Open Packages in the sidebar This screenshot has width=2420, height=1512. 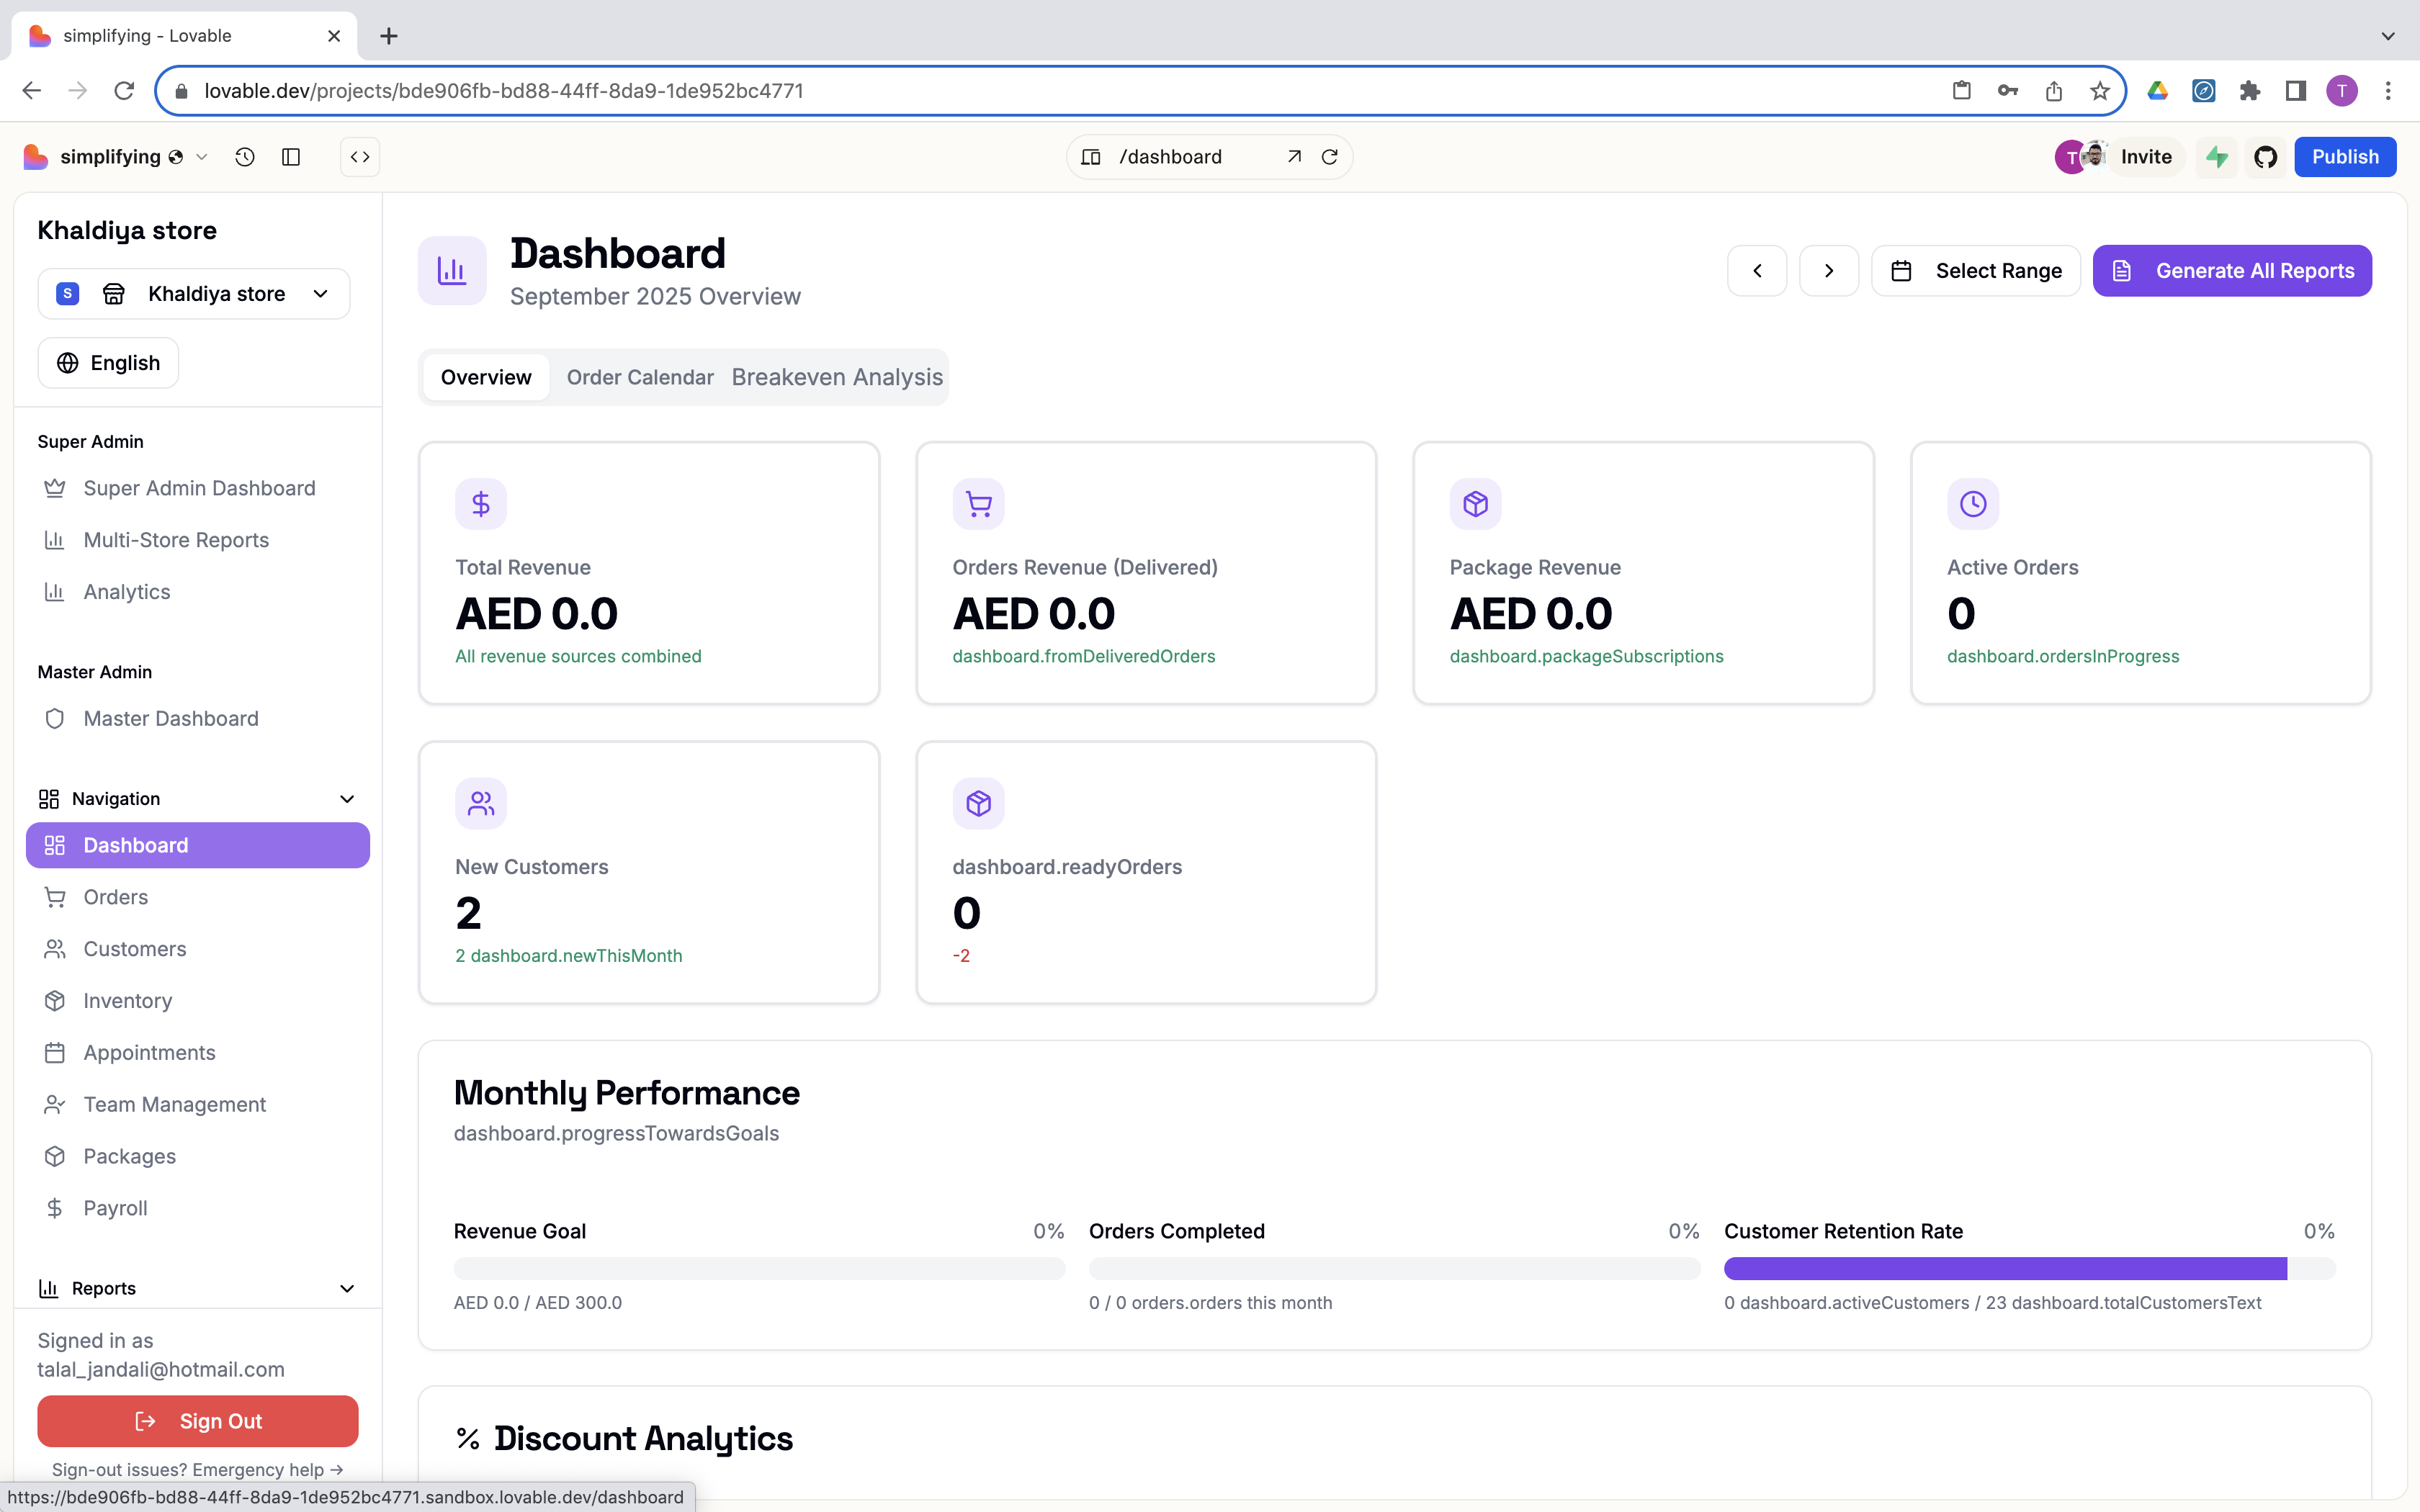(x=197, y=1157)
